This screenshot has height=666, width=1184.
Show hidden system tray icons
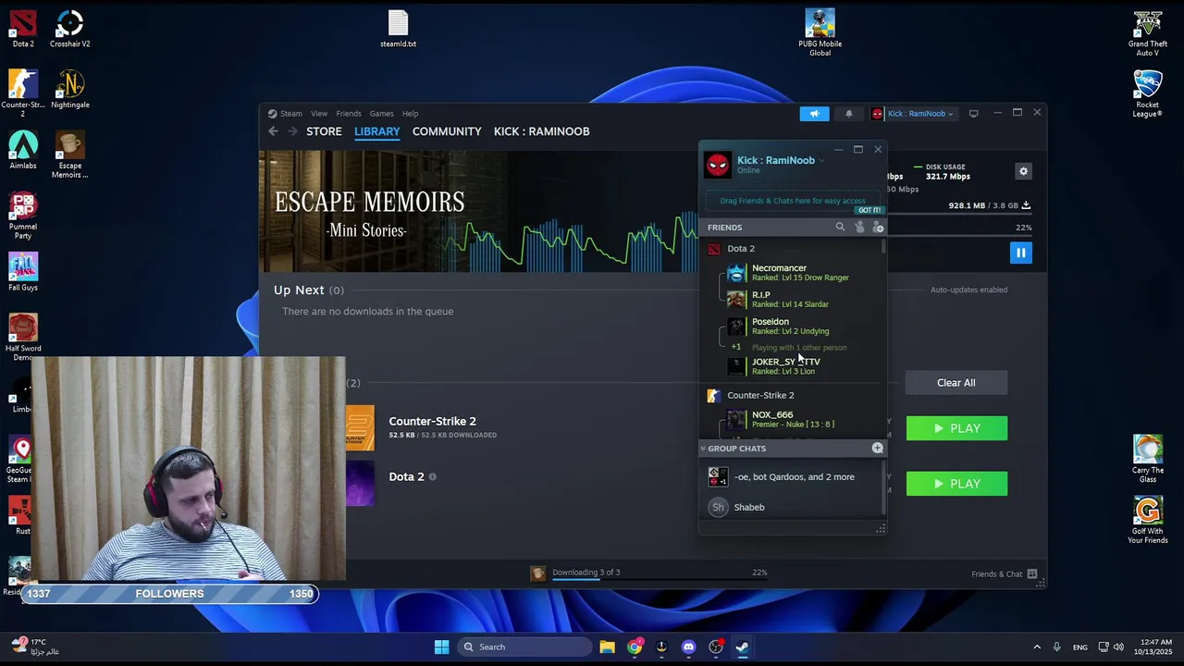1036,647
